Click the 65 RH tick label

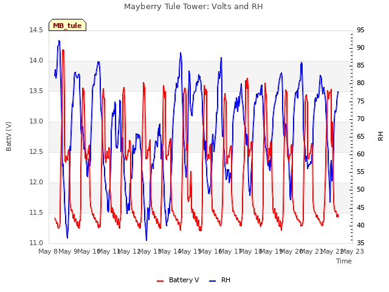point(360,136)
